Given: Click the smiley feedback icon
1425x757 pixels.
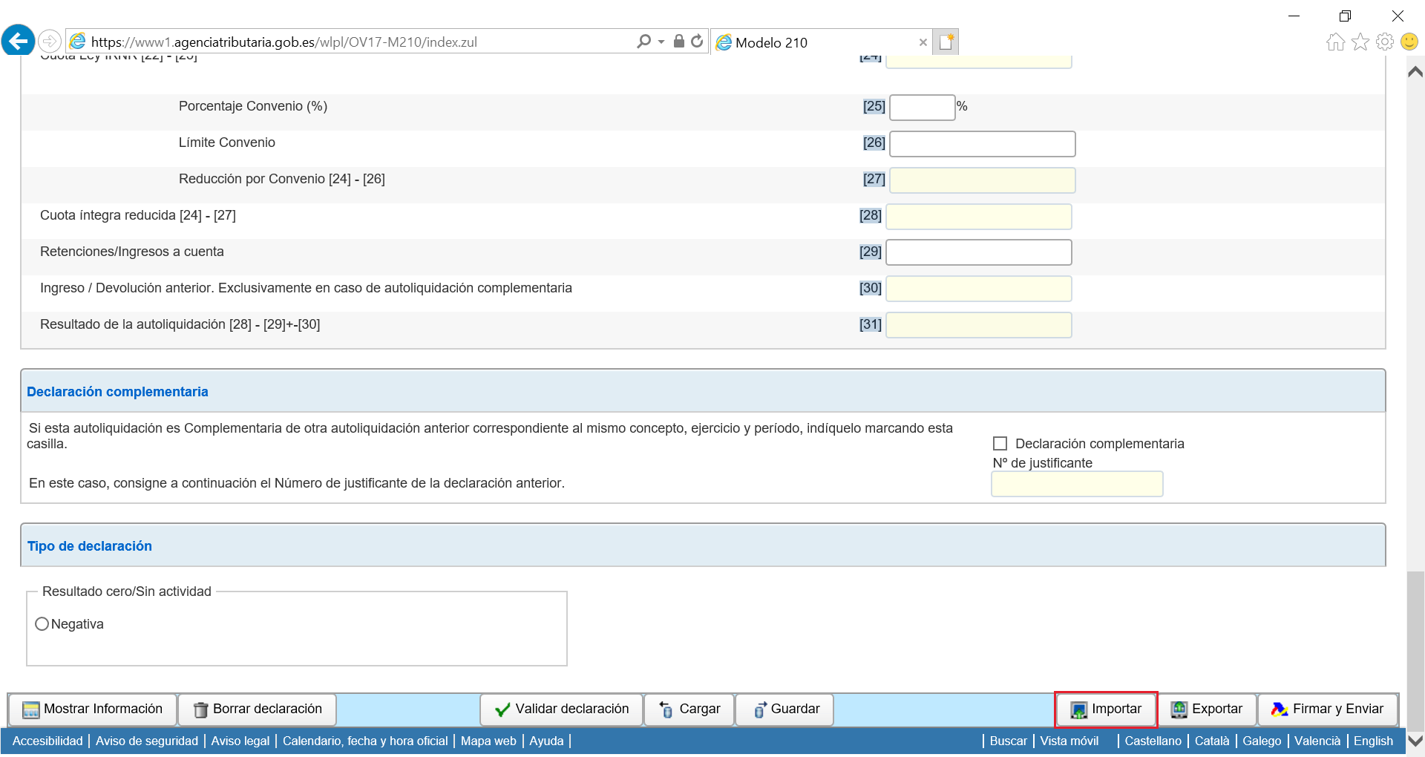Looking at the screenshot, I should [1409, 42].
